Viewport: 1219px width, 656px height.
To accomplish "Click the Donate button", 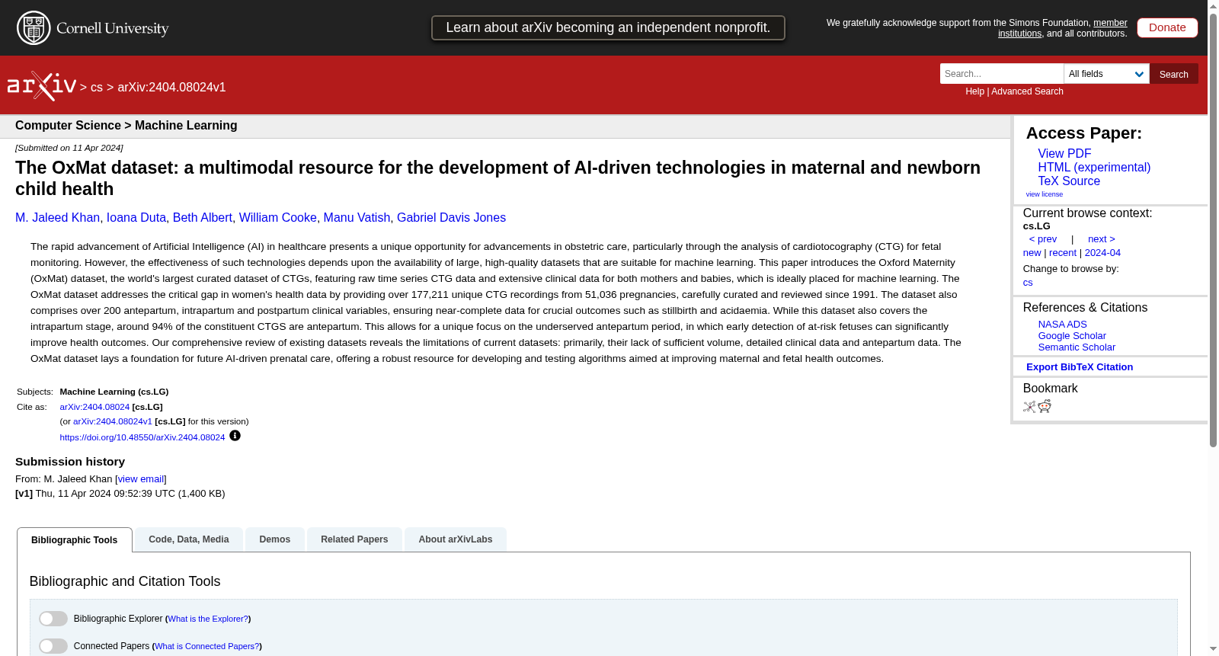I will tap(1167, 27).
